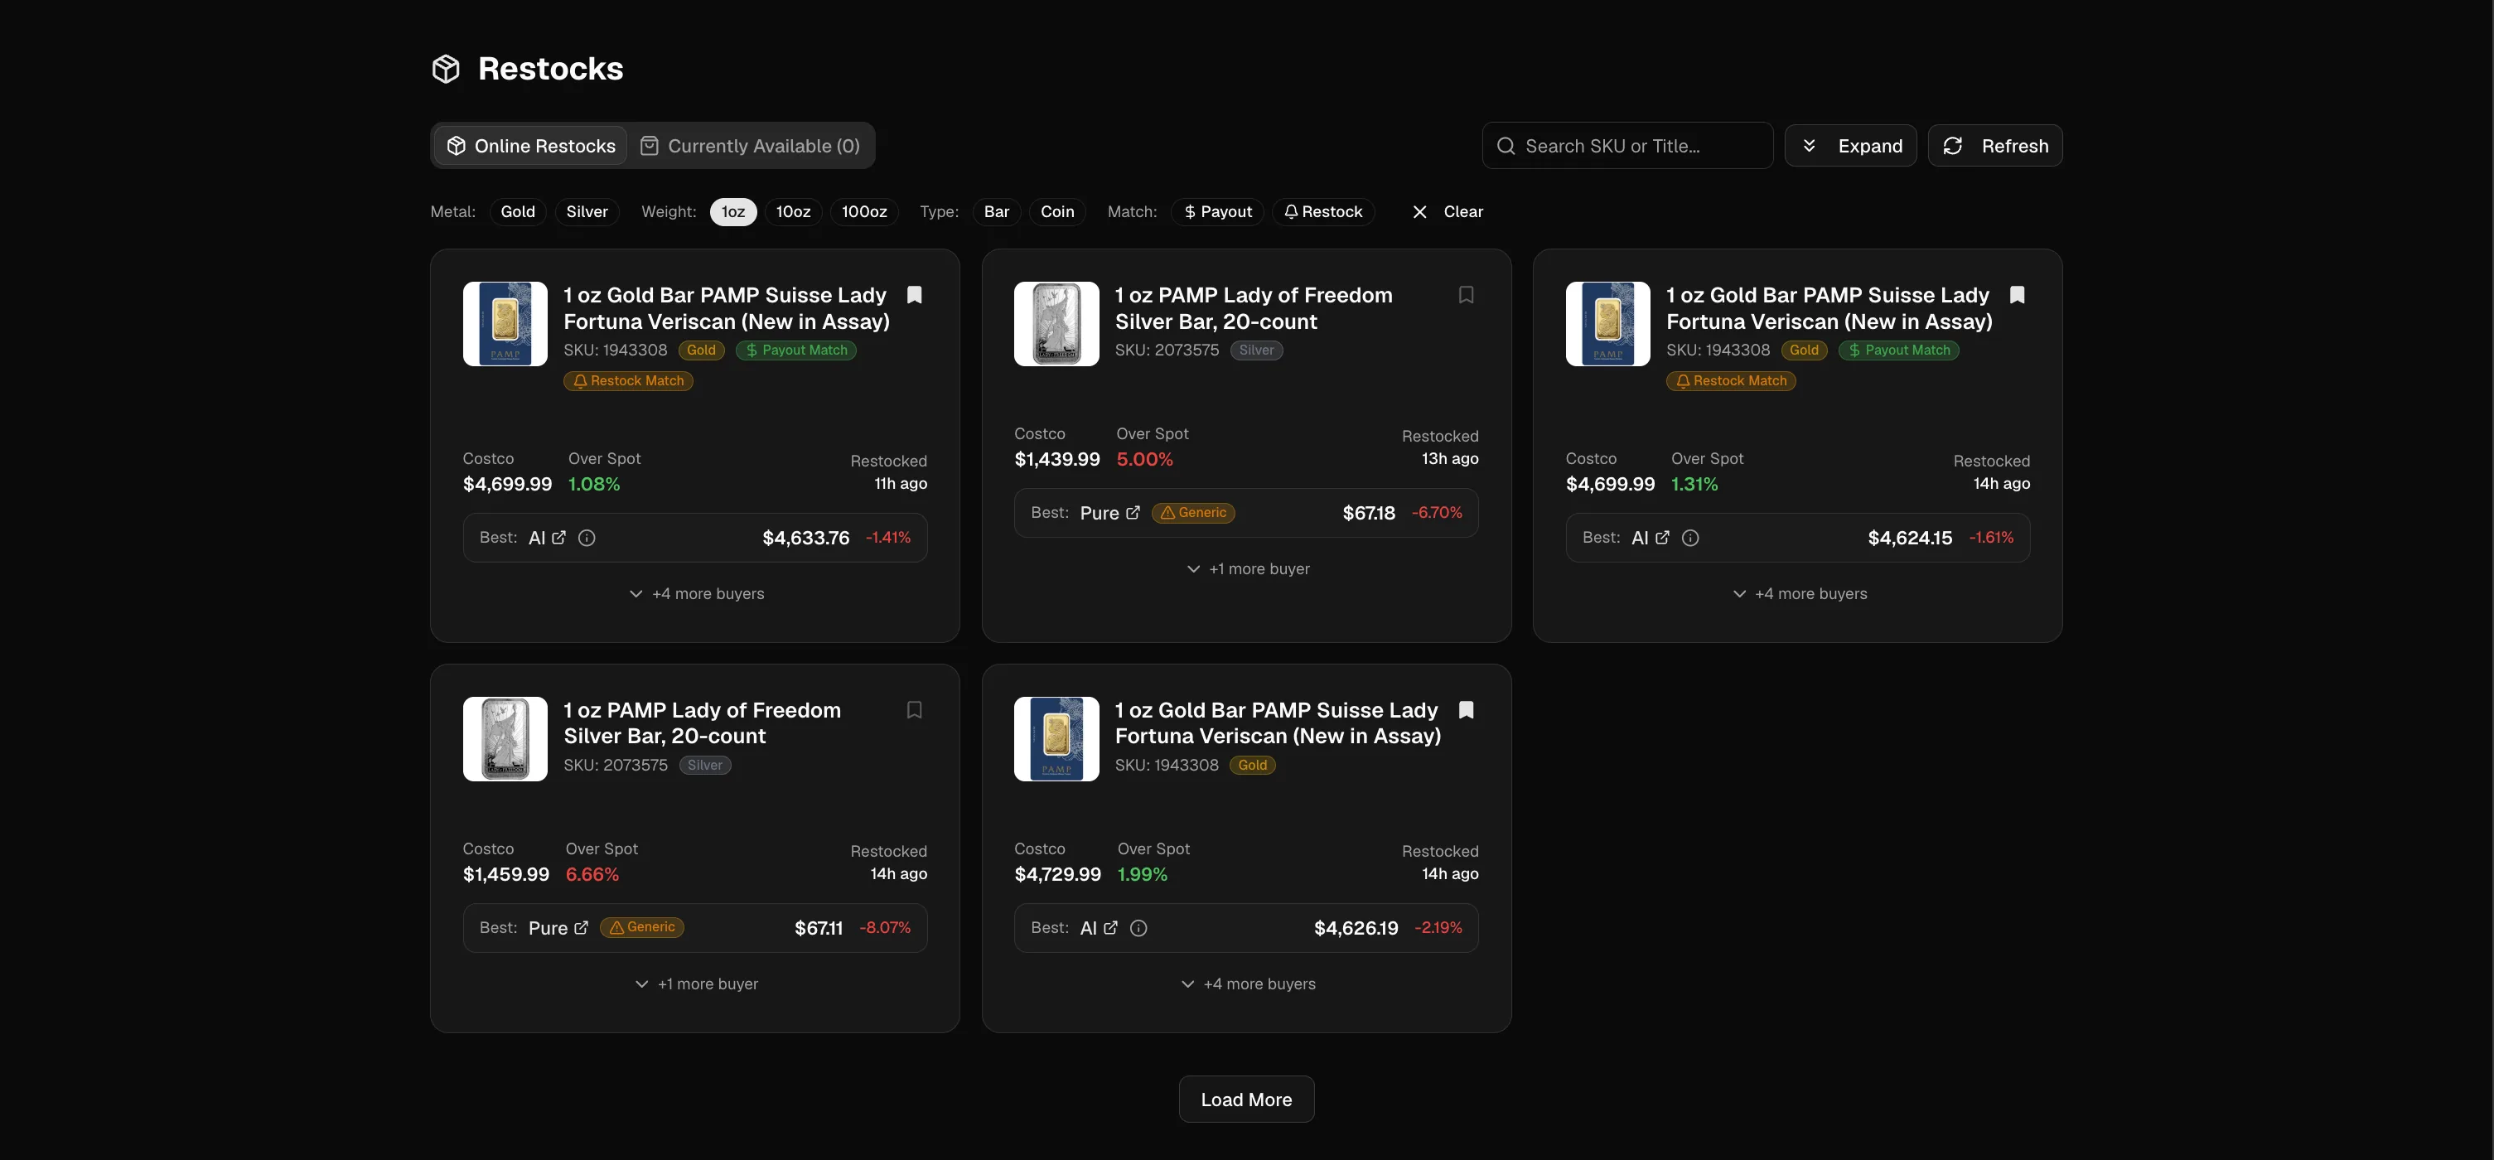Toggle bookmark on gold bar with 1.31% over spot
The image size is (2494, 1160).
pyautogui.click(x=2017, y=294)
